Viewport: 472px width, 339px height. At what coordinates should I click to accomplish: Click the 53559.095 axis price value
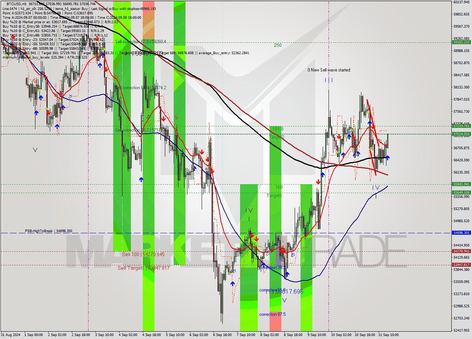click(461, 282)
